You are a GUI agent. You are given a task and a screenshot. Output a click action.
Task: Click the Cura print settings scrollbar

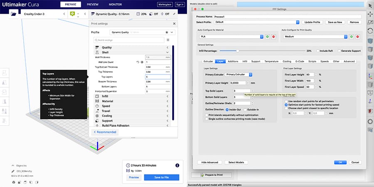tap(173, 83)
